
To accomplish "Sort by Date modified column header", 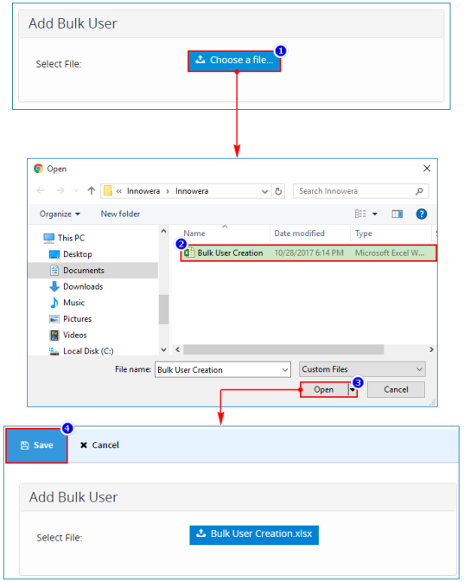I will (x=299, y=233).
